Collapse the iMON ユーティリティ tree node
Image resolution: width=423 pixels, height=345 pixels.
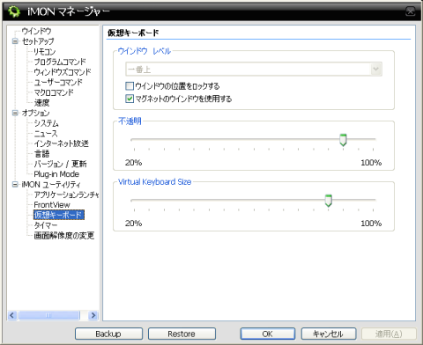15,184
